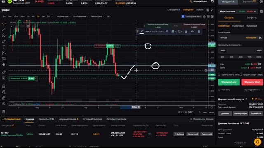Open the hamburger menu at top left
The image size is (264, 148).
(3, 2)
